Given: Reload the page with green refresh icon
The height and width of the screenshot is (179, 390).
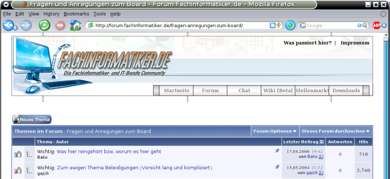Looking at the screenshot, I should [44, 25].
